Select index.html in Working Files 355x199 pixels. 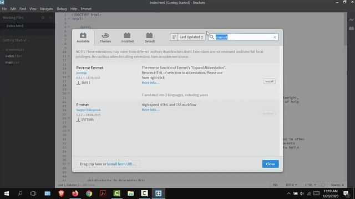[x=15, y=26]
